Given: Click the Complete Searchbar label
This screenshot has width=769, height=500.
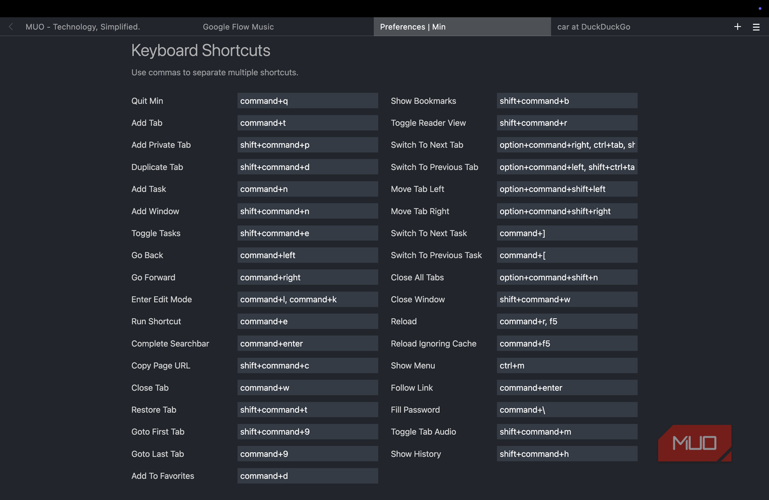Looking at the screenshot, I should pyautogui.click(x=170, y=344).
